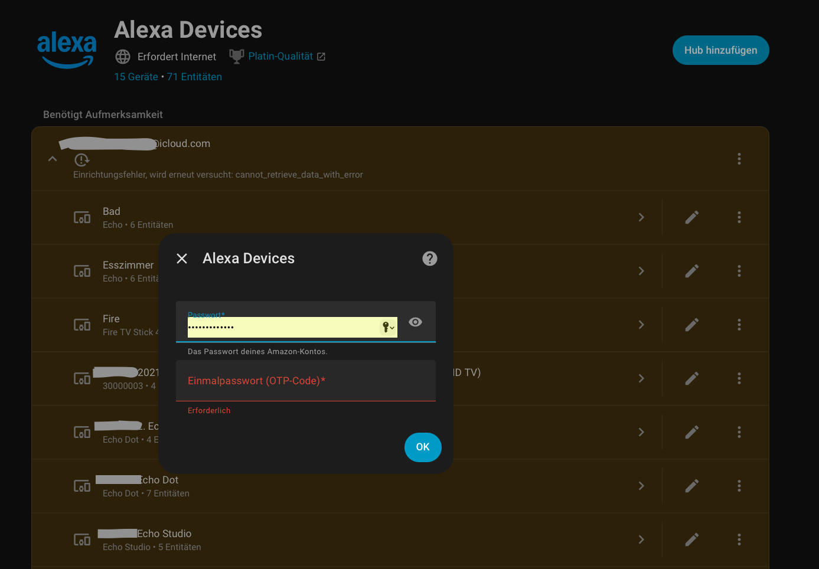Edit the Bad device with the pencil
Image resolution: width=819 pixels, height=569 pixels.
coord(692,218)
